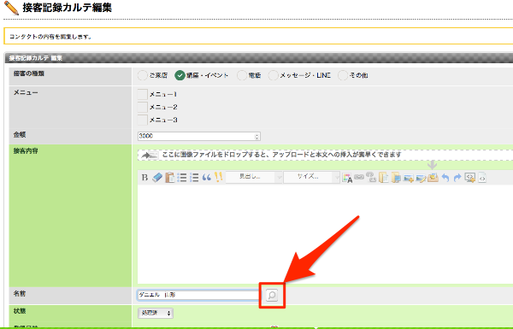Apply blockquote with the quote icon
Screen dimensions: 513x329
point(206,178)
